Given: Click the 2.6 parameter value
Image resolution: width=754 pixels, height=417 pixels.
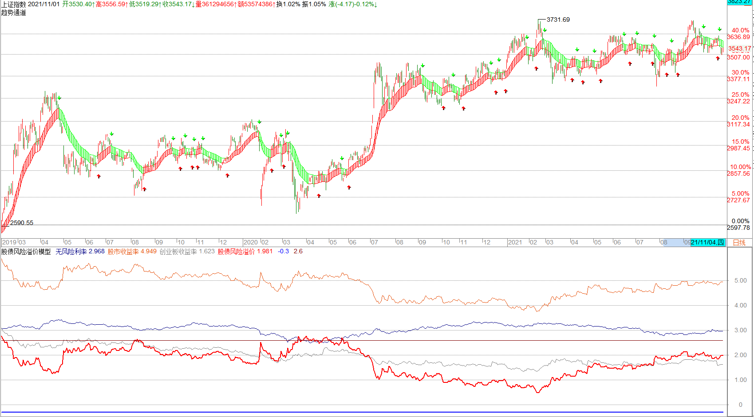Looking at the screenshot, I should 298,252.
